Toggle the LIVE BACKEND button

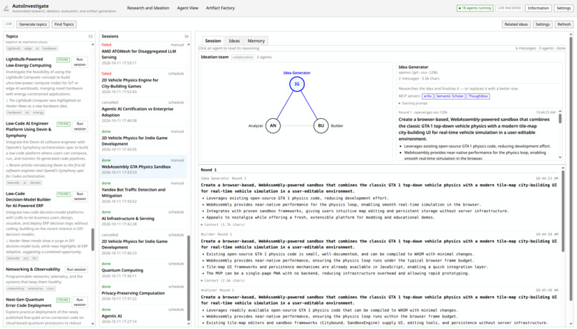click(509, 8)
